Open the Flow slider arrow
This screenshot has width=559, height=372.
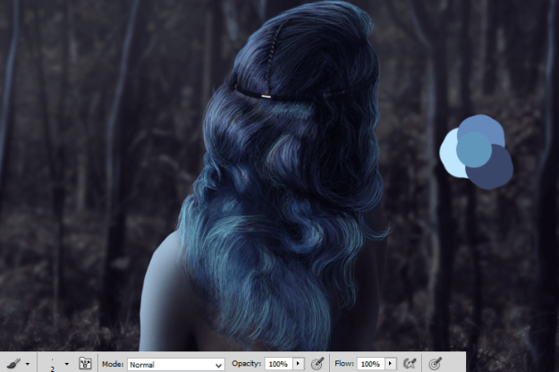(390, 365)
